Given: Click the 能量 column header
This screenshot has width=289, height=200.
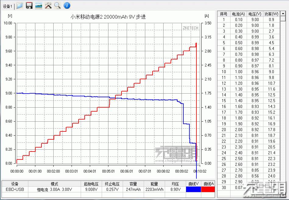Looking at the screenshot, I should 154,184.
